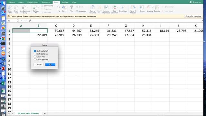Expand the formula bar arrow
Image resolution: width=206 pixels, height=116 pixels.
(x=202, y=21)
